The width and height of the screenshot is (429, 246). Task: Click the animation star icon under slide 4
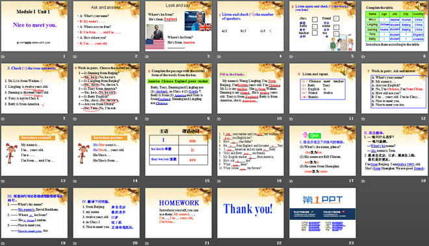click(219, 57)
